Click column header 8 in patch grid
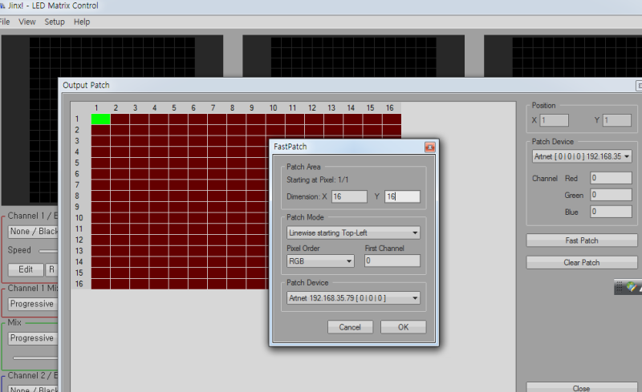This screenshot has height=392, width=642. [x=232, y=108]
